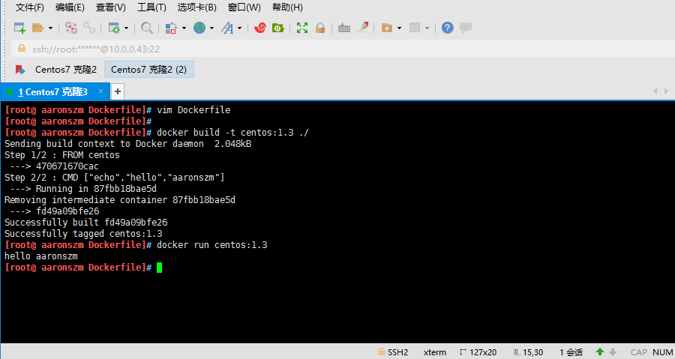Click the xterm status bar entry

(x=435, y=352)
